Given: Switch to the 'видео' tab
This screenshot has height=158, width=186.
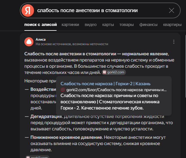Looking at the screenshot, I should 91,25.
